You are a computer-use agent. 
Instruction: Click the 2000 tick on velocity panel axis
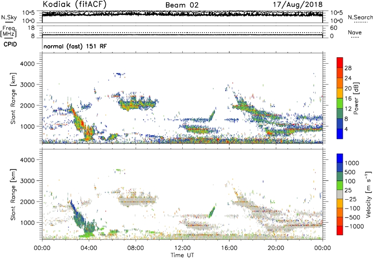(x=28, y=202)
